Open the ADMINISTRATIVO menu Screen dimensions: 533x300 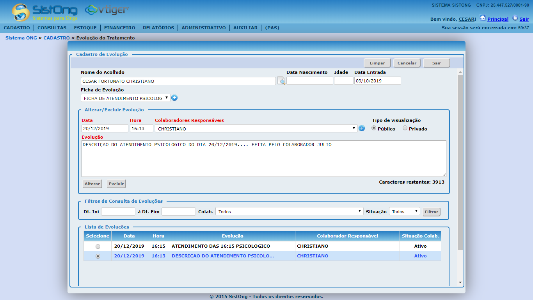coord(204,28)
